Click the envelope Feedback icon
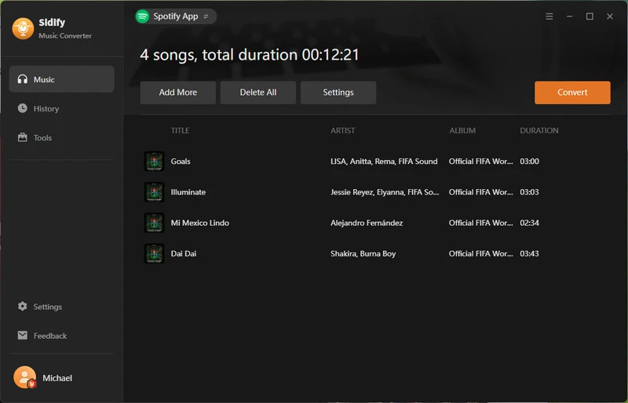Image resolution: width=628 pixels, height=403 pixels. point(23,335)
